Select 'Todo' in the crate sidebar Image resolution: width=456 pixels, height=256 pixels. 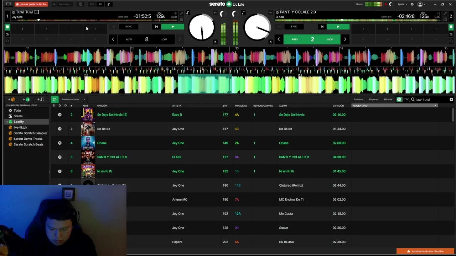coord(17,111)
